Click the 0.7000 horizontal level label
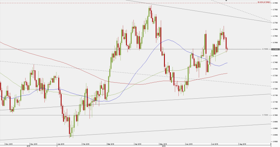This screenshot has width=280, height=147. coord(265,115)
